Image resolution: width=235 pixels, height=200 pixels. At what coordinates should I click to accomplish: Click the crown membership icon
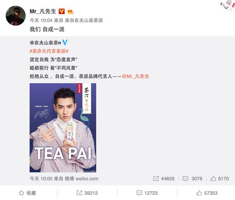click(x=70, y=12)
